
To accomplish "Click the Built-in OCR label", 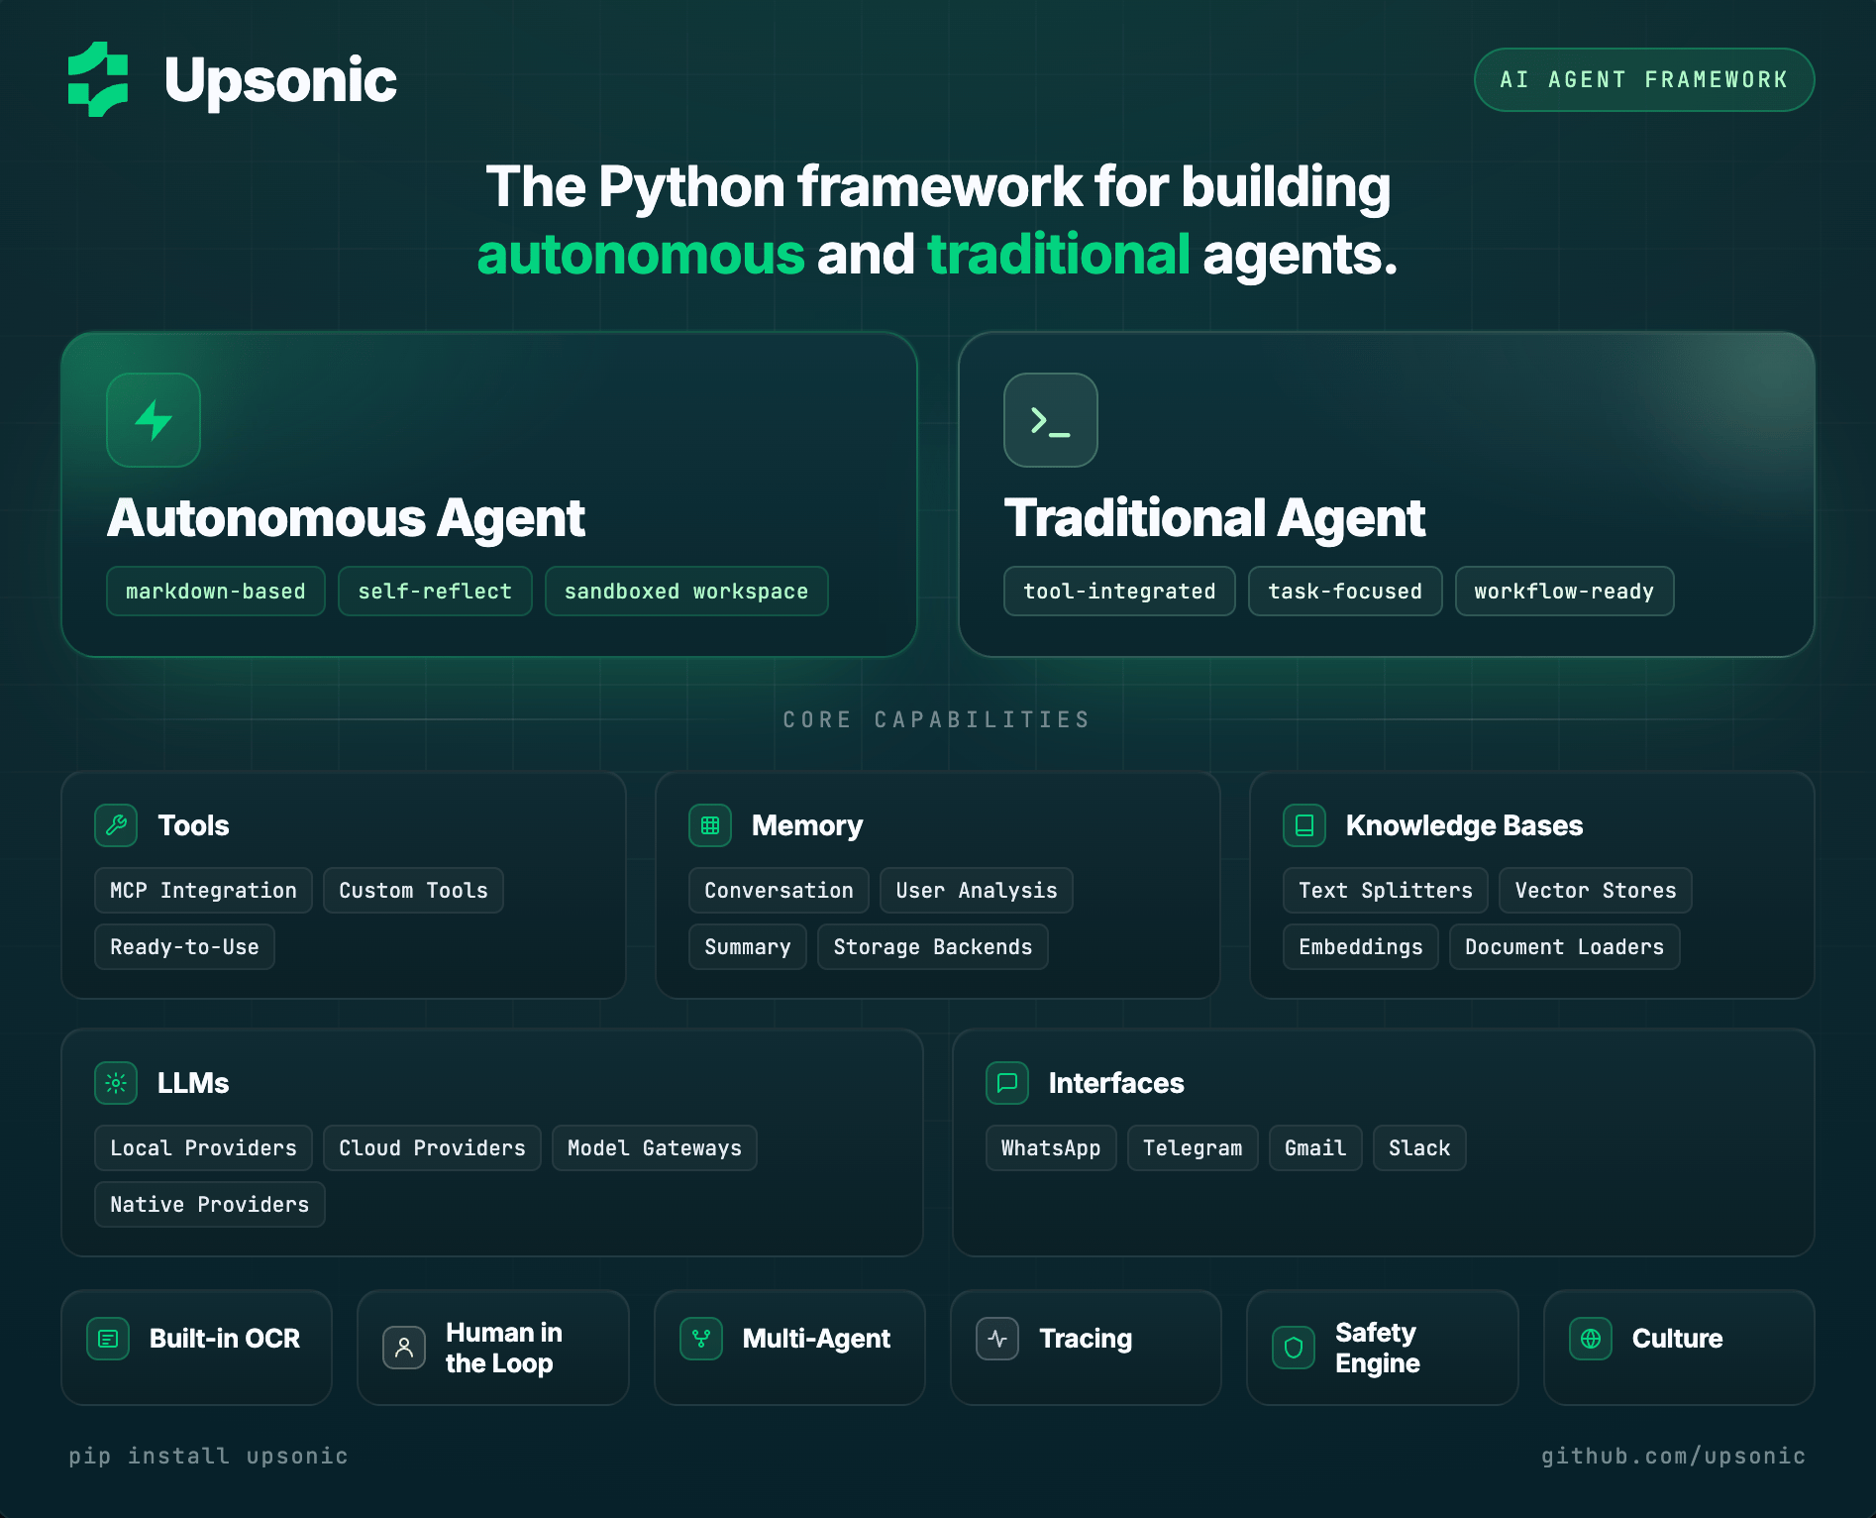I will (x=225, y=1339).
